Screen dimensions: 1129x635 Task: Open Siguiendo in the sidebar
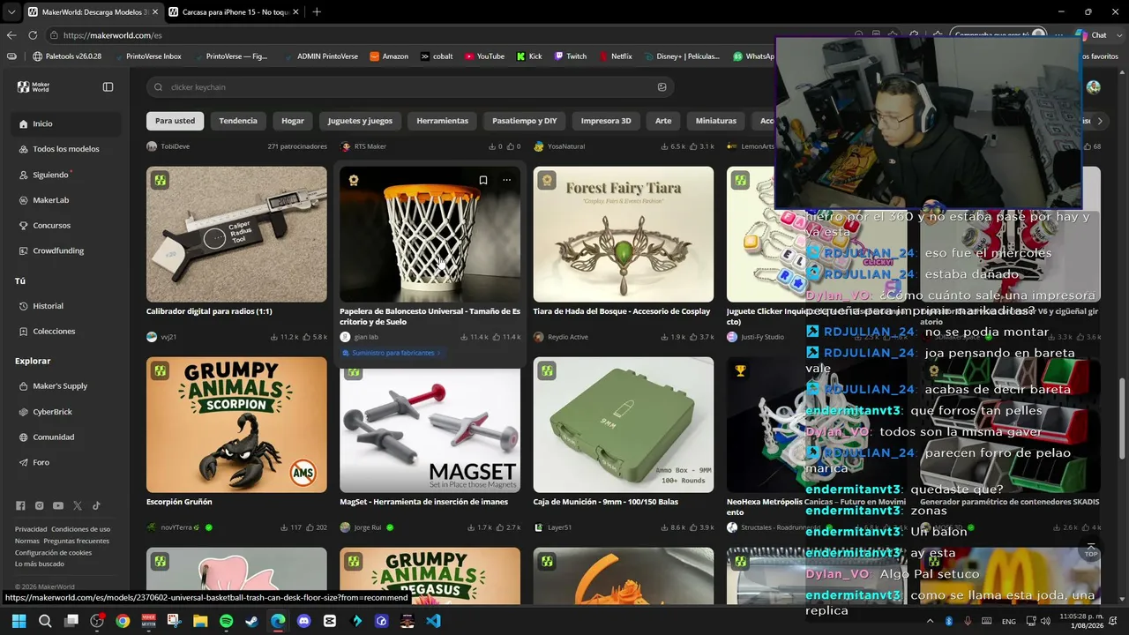(x=67, y=175)
